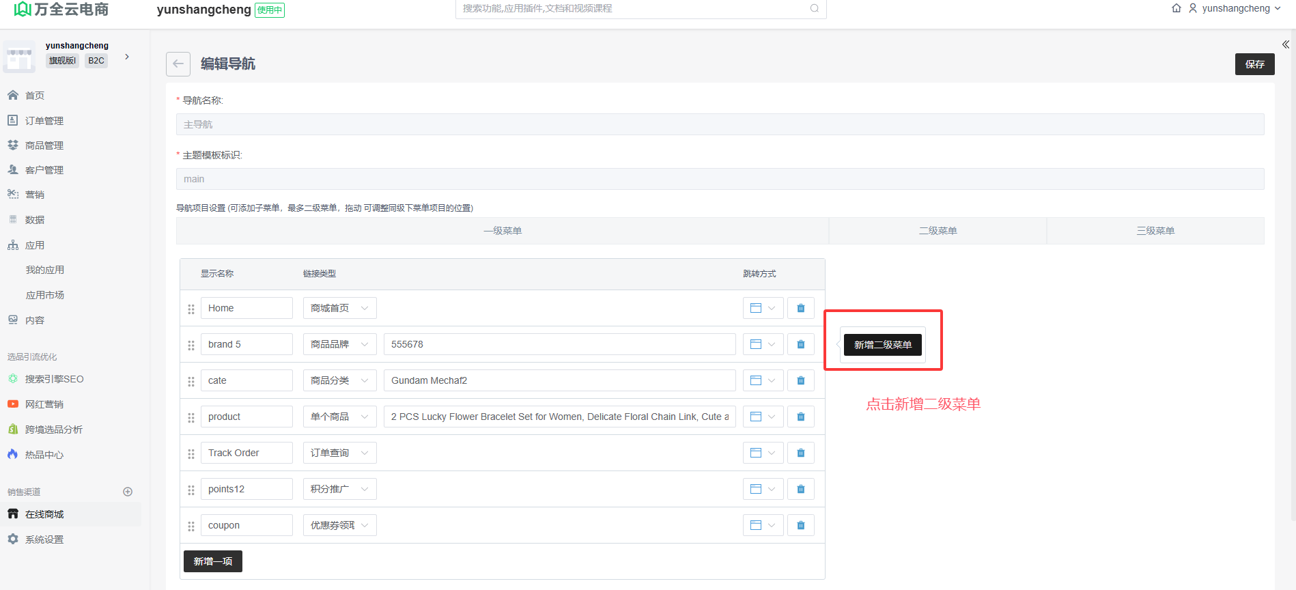Click the 保存 button
This screenshot has height=590, width=1296.
(x=1254, y=64)
